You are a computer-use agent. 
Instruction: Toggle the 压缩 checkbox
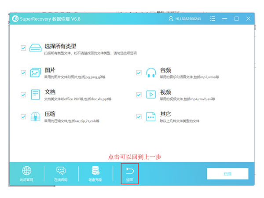(x=23, y=117)
